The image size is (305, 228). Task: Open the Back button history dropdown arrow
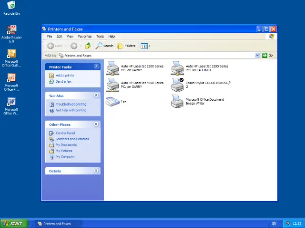(x=66, y=46)
